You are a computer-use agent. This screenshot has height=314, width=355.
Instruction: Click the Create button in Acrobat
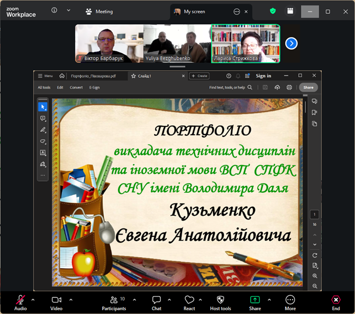tap(199, 76)
